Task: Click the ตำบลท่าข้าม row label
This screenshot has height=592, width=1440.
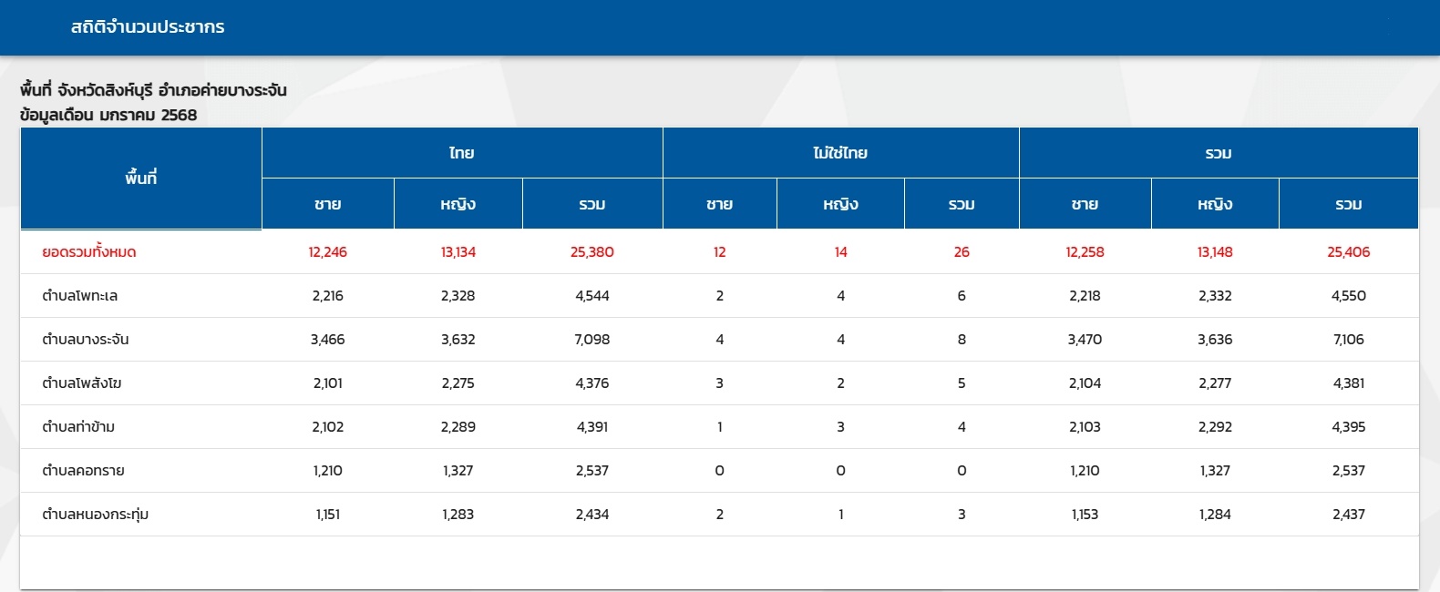Action: click(x=78, y=427)
